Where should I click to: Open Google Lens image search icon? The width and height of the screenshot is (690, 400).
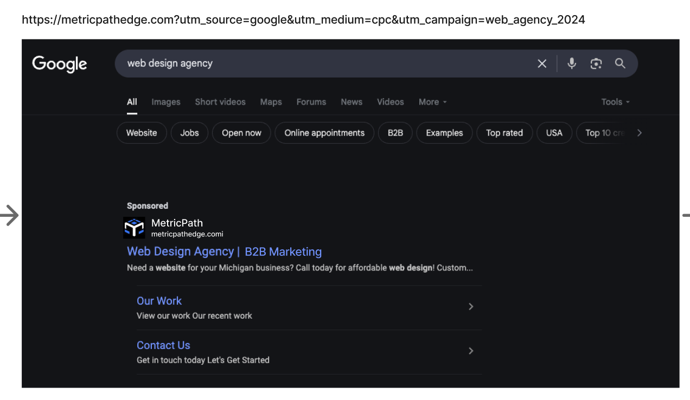point(596,63)
